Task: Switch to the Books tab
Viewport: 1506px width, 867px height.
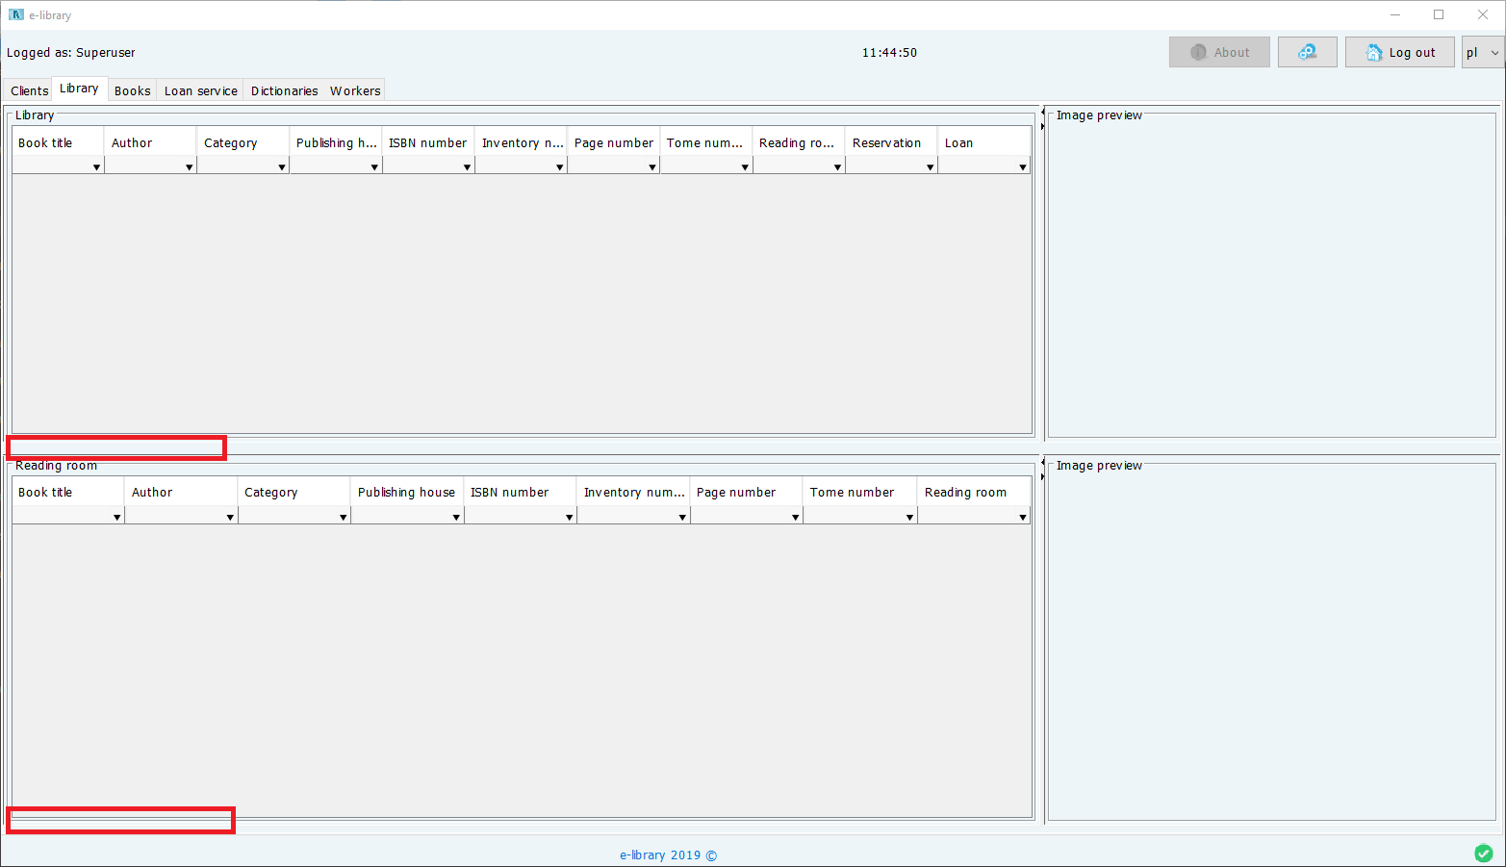Action: pos(132,89)
